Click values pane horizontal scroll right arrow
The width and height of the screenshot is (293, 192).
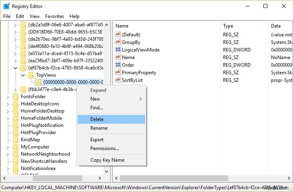(x=289, y=178)
